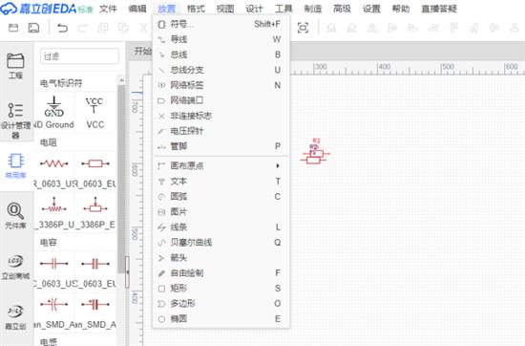This screenshot has height=346, width=525.
Task: Select the C_0603_US capacitor symbol
Action: [53, 272]
